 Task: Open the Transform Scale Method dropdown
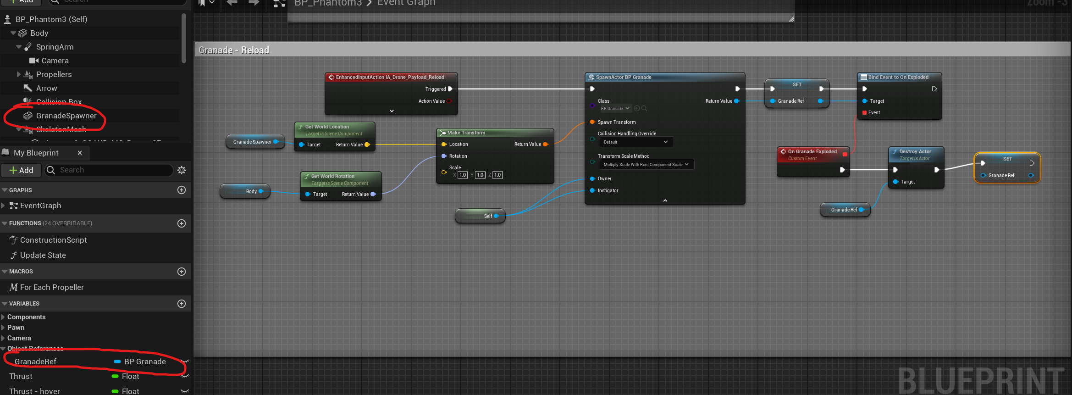coord(647,165)
